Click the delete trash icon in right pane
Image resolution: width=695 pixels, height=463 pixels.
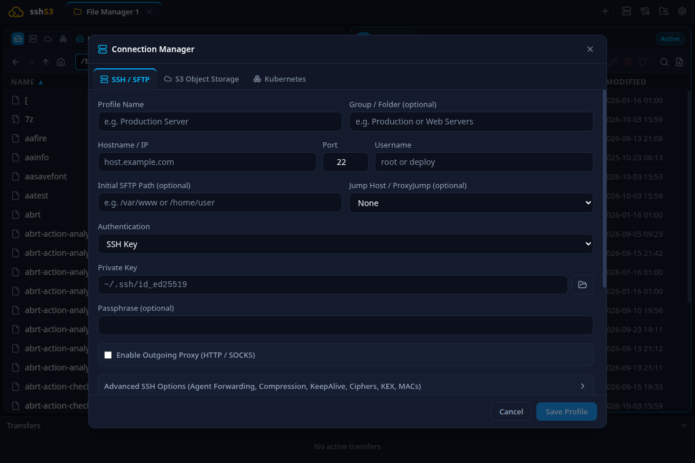[628, 62]
